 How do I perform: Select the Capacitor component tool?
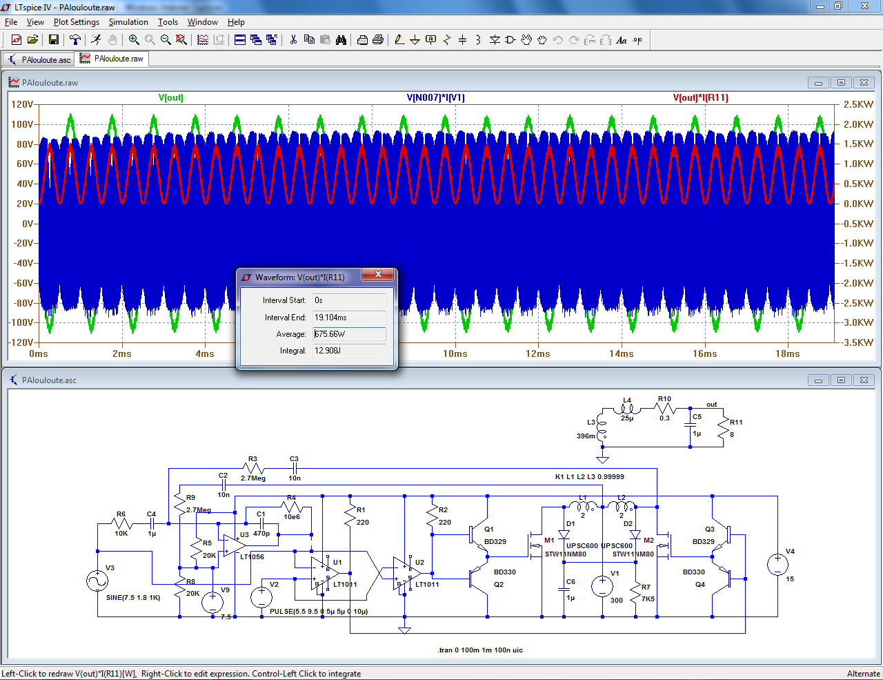point(462,40)
